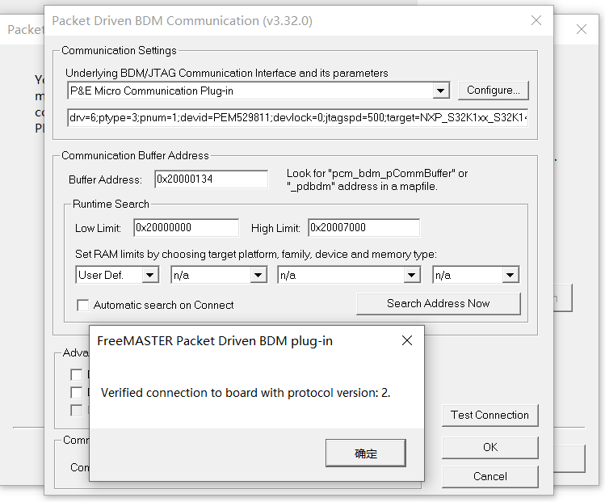The width and height of the screenshot is (605, 502).
Task: Click the Runtime Search group label
Action: point(111,204)
